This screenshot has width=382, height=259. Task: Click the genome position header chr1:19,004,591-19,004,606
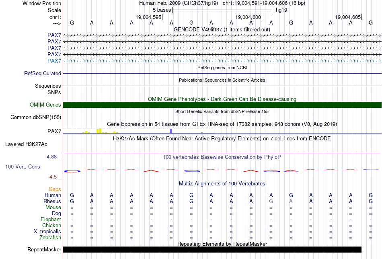(264, 3)
